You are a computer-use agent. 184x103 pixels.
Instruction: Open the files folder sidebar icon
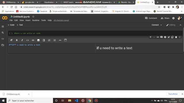tap(3, 45)
